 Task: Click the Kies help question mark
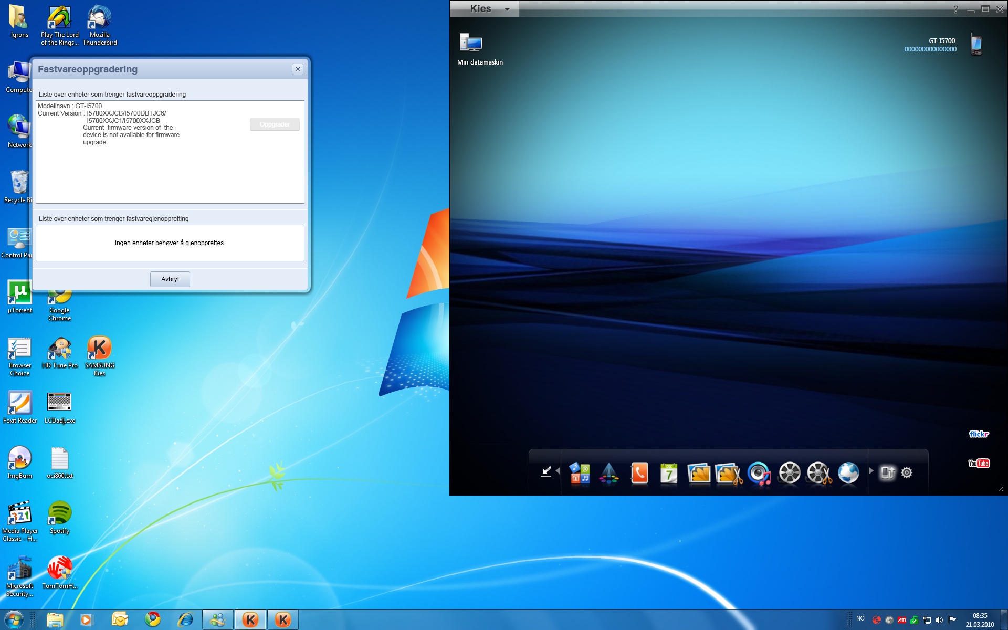pos(955,9)
